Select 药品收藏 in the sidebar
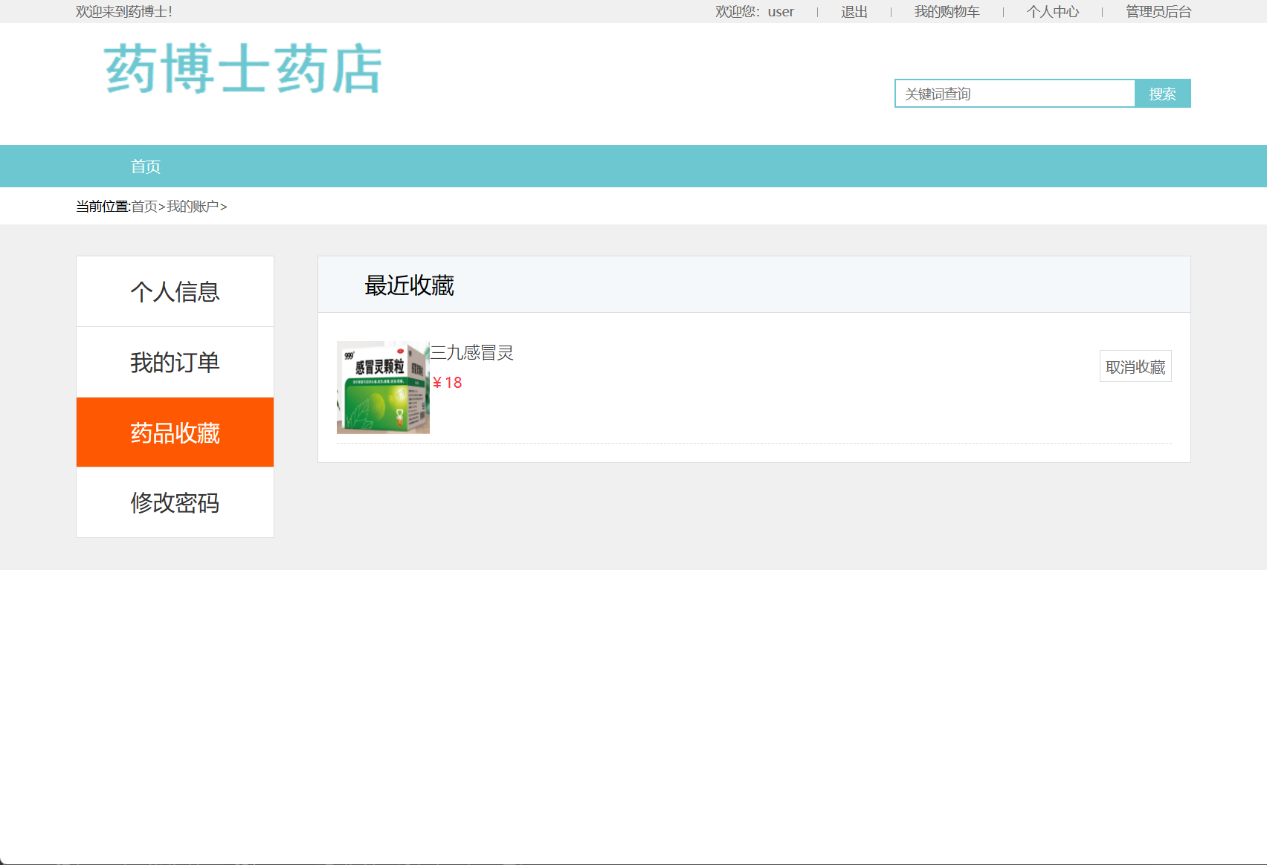Image resolution: width=1267 pixels, height=865 pixels. (x=174, y=432)
